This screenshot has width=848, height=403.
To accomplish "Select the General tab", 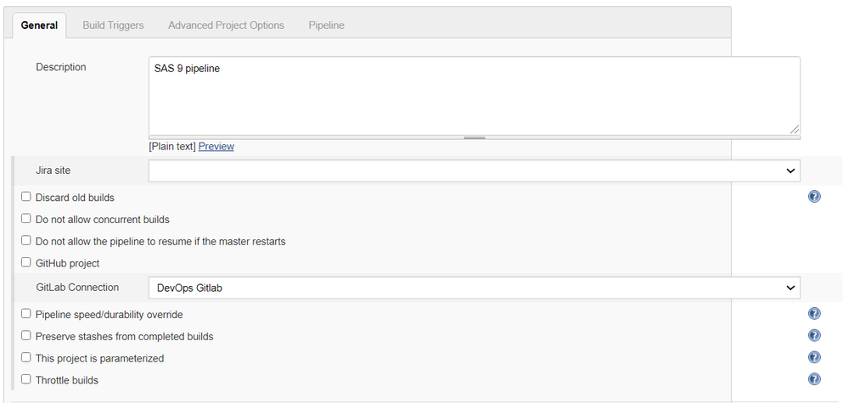I will [40, 25].
